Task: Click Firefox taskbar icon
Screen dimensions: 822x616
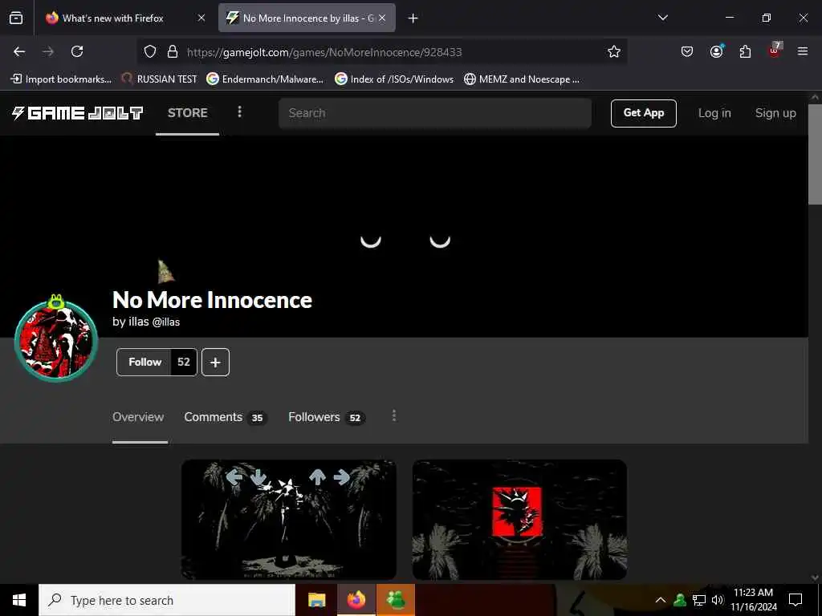Action: [x=356, y=600]
